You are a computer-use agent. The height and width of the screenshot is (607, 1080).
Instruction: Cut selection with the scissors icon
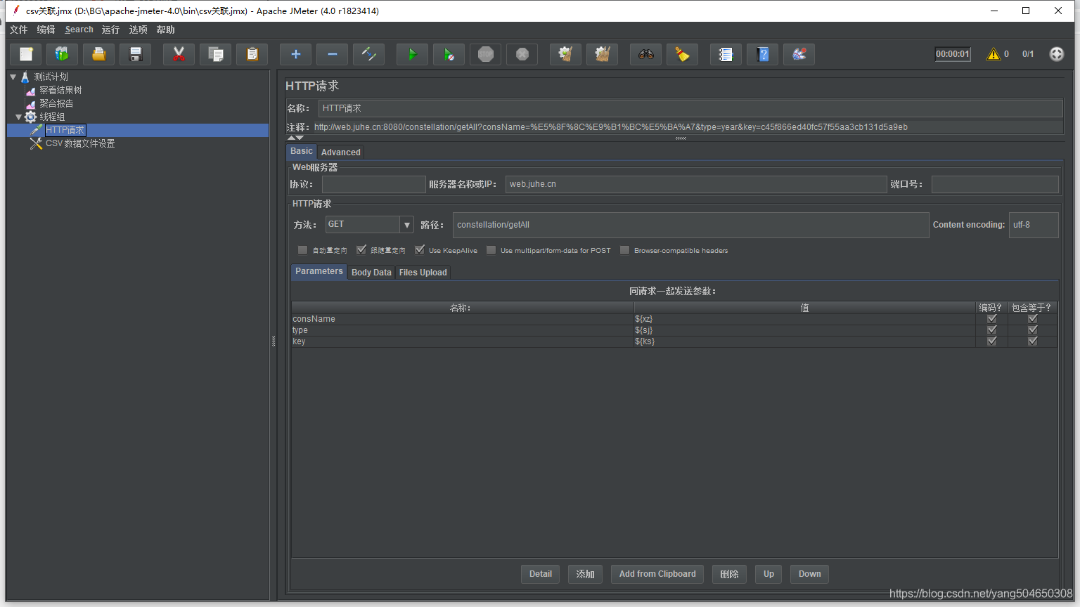179,54
